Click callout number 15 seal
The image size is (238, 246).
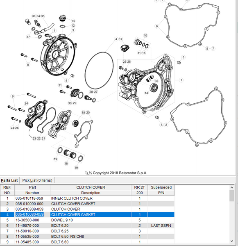[83, 112]
